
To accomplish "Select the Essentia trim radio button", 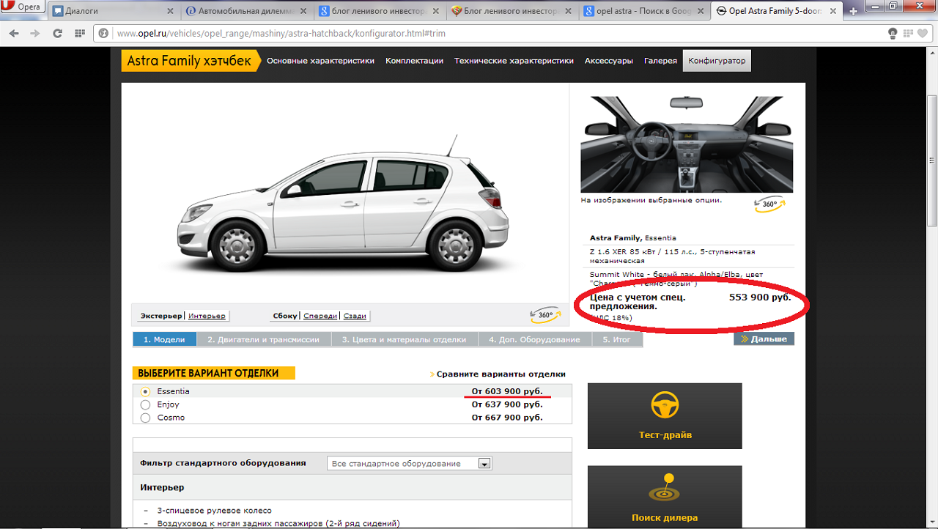I will 145,392.
